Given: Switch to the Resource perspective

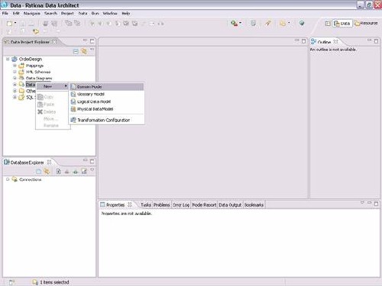Looking at the screenshot, I should (x=367, y=24).
